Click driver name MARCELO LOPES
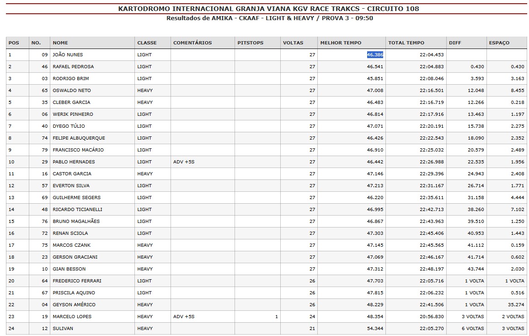This screenshot has width=529, height=336. pyautogui.click(x=72, y=317)
